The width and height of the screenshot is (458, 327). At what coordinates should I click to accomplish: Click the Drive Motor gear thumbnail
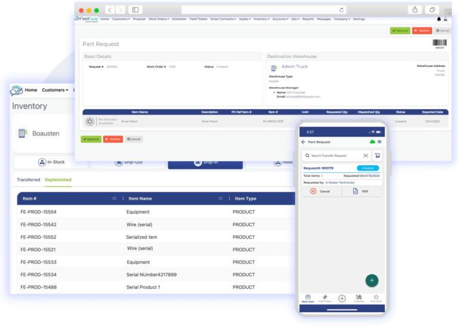90,121
